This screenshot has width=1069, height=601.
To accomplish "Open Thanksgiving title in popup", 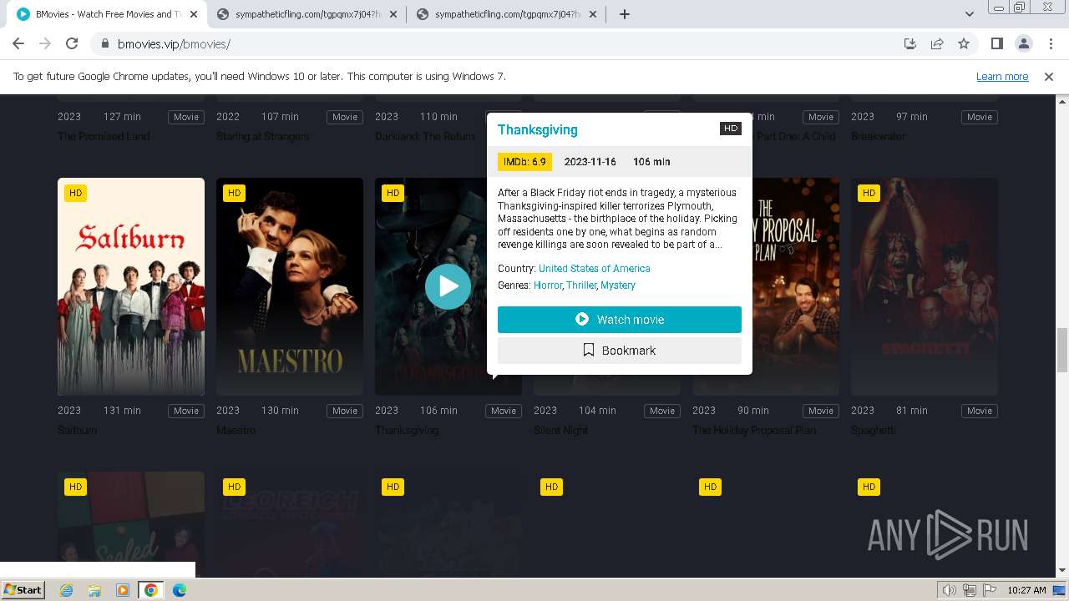I will [x=538, y=129].
